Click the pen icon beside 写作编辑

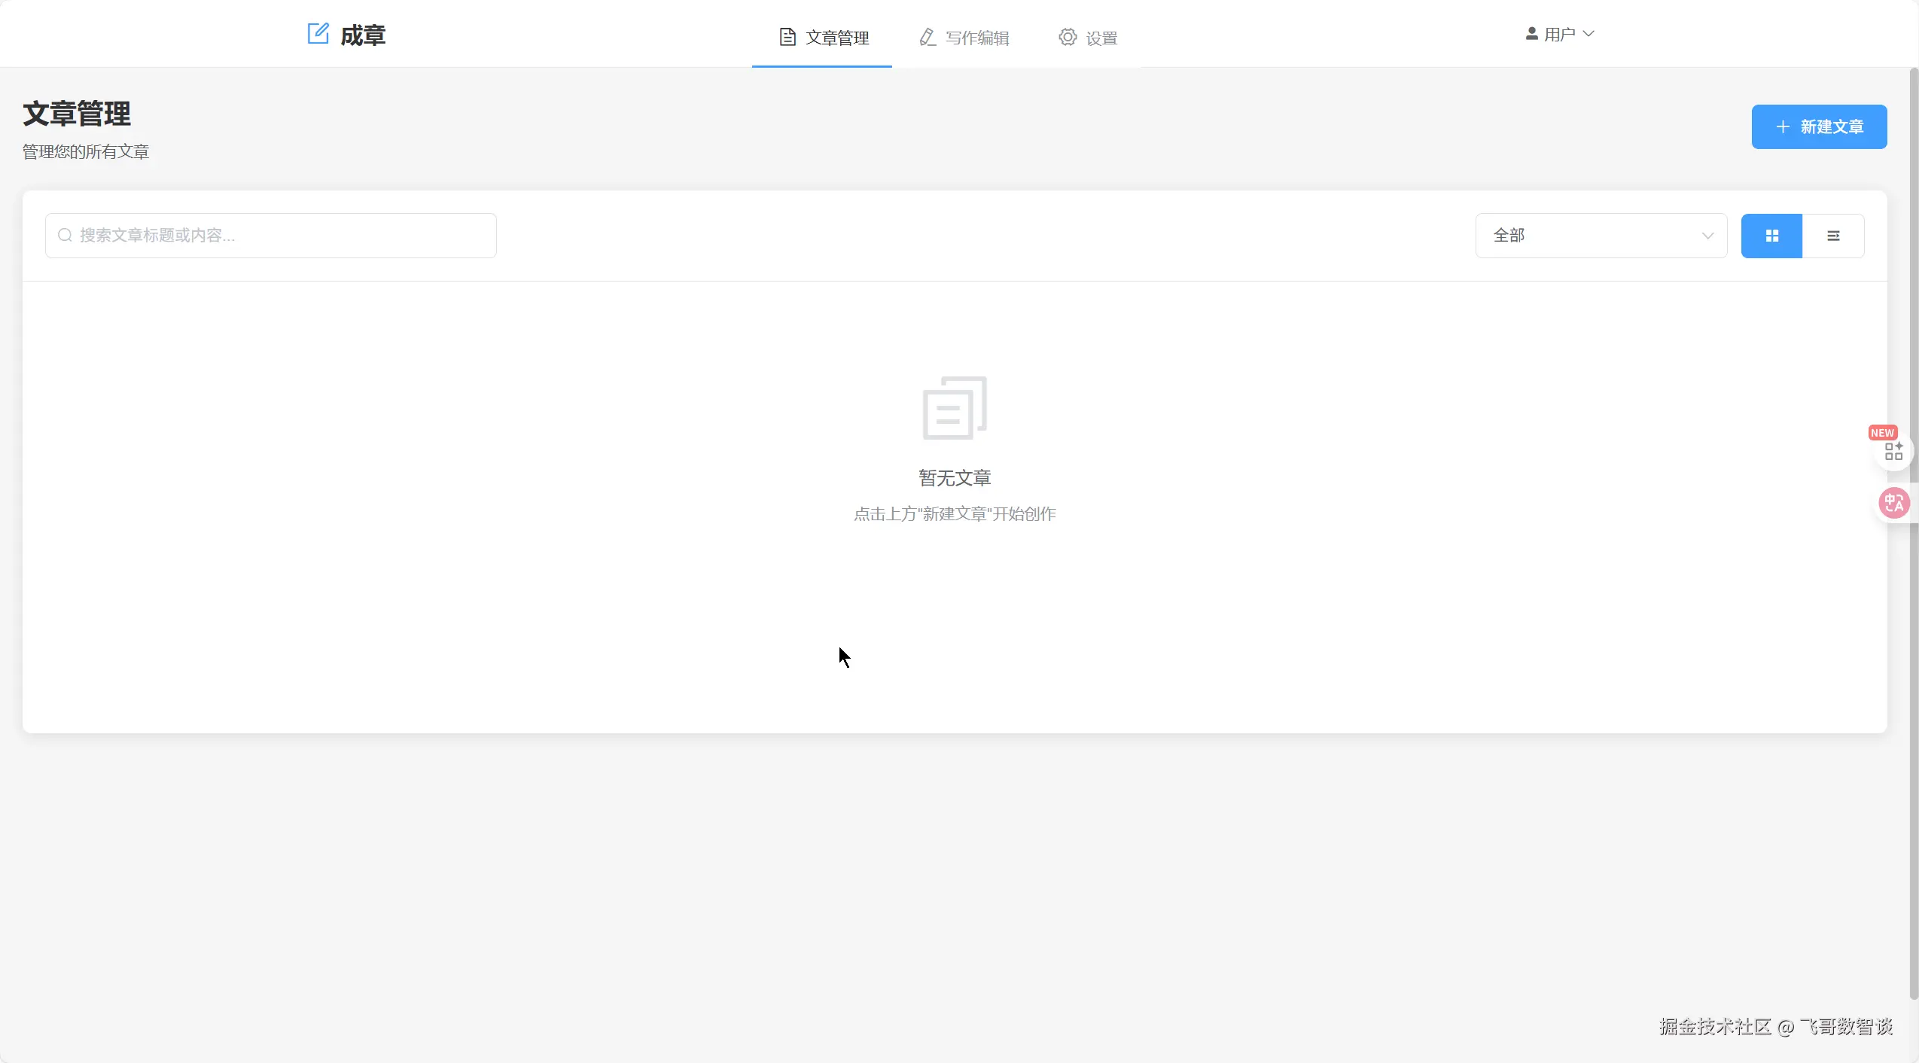(x=928, y=37)
